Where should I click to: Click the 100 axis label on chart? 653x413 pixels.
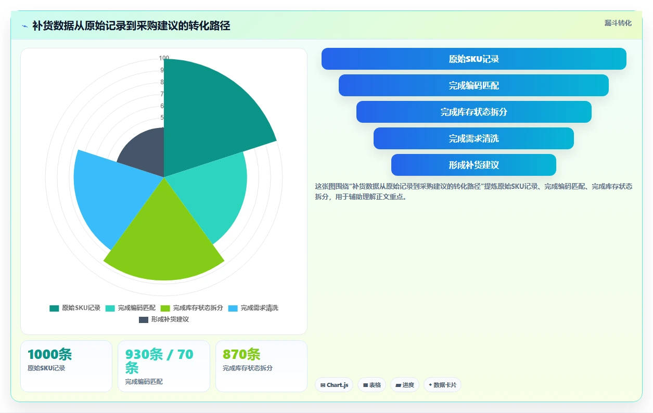coord(164,58)
